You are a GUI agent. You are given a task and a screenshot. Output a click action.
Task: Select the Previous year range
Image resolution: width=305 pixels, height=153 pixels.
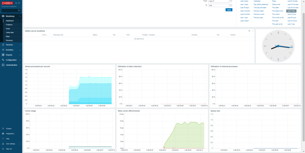click(x=258, y=17)
